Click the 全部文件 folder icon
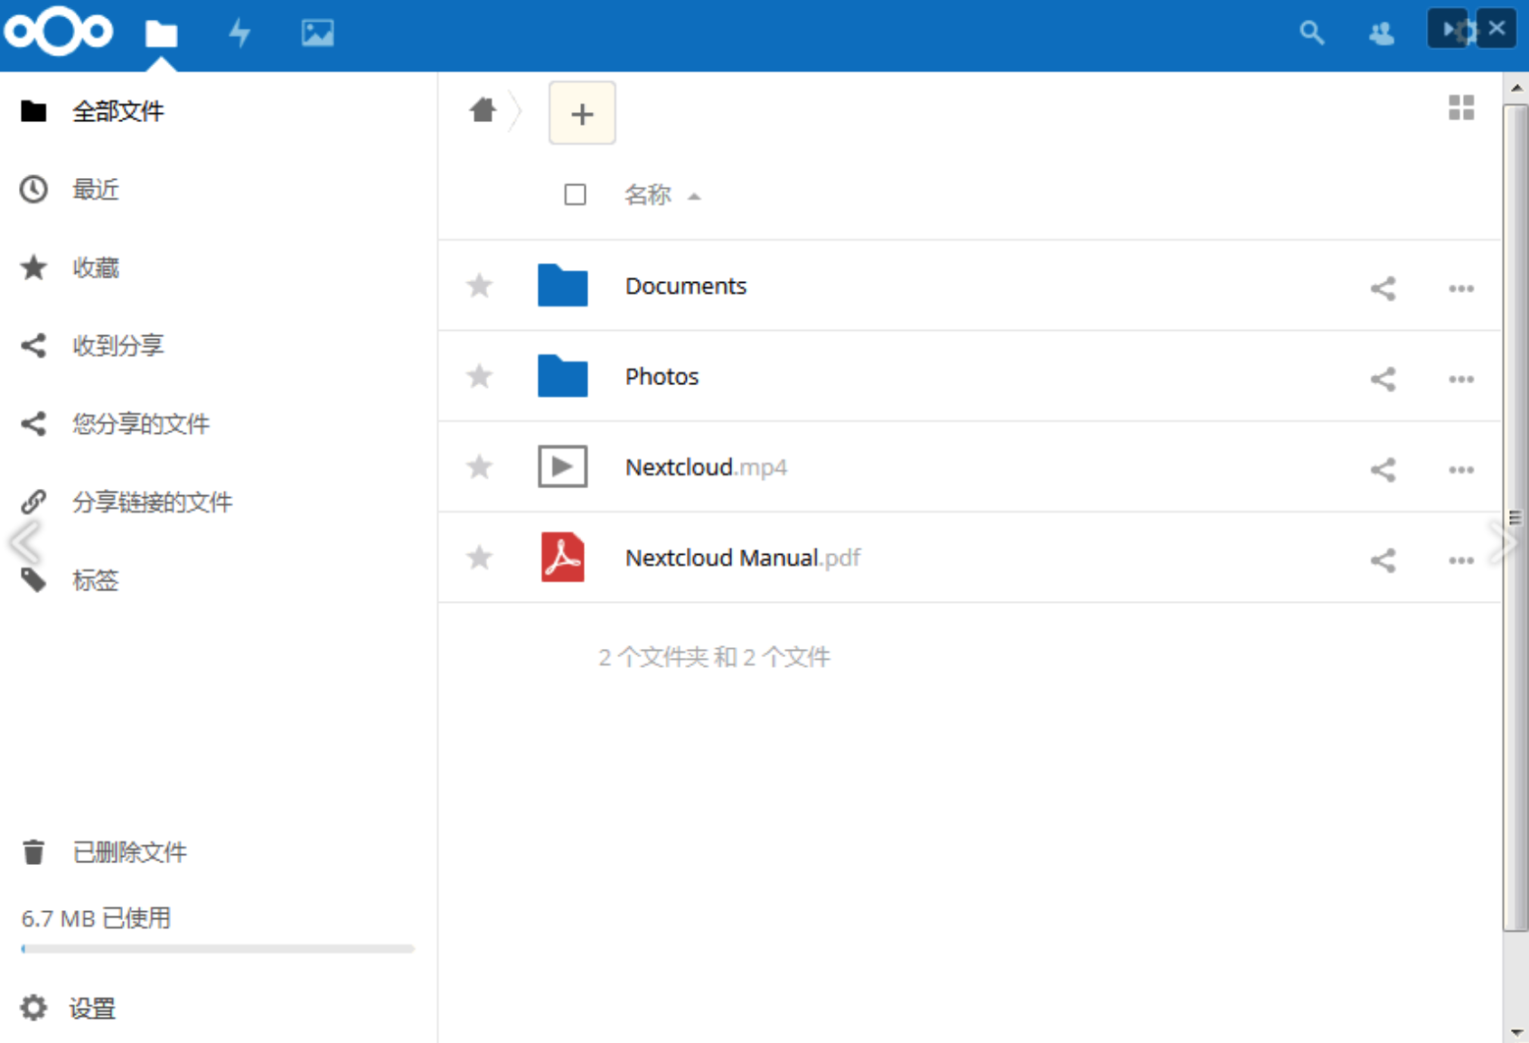Image resolution: width=1529 pixels, height=1043 pixels. point(33,111)
